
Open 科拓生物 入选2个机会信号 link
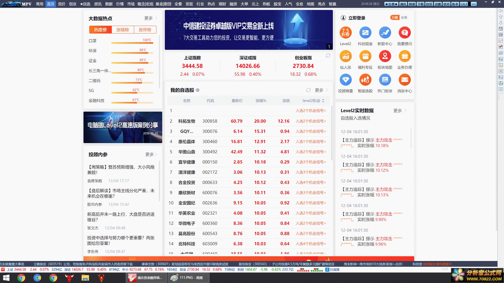(x=311, y=121)
